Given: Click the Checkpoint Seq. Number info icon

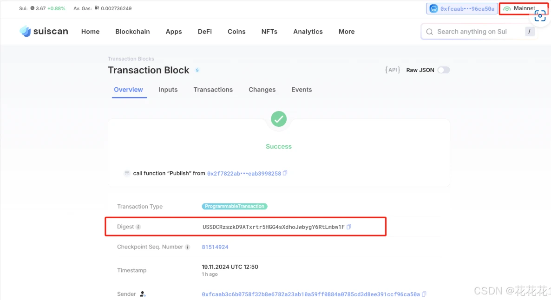Looking at the screenshot, I should click(188, 247).
